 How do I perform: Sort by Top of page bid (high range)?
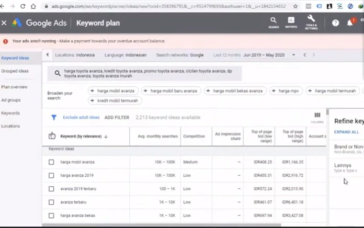coord(293,136)
